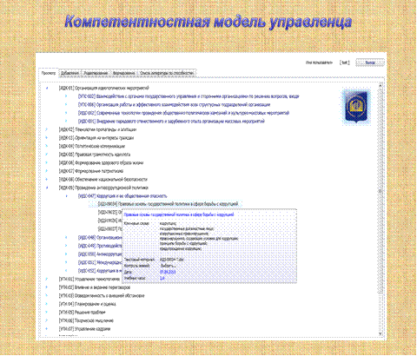Viewport: 417px width, 356px height.
Task: Open the popup title link about коррупцией
Action: pyautogui.click(x=179, y=215)
